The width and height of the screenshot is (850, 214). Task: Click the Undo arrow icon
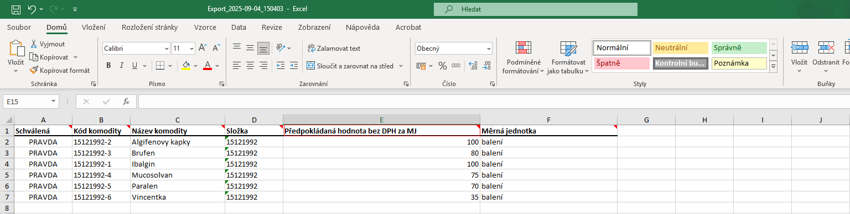pyautogui.click(x=32, y=9)
